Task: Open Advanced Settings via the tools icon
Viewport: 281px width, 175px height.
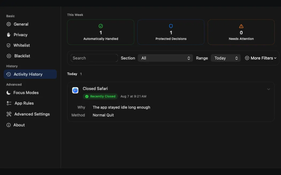Action: [9, 114]
